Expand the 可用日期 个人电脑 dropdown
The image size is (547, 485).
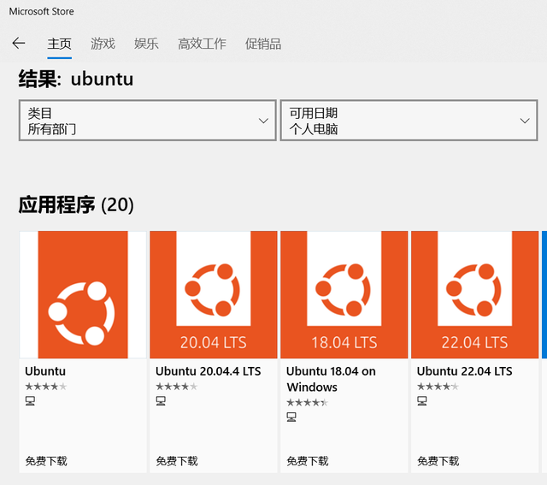409,121
